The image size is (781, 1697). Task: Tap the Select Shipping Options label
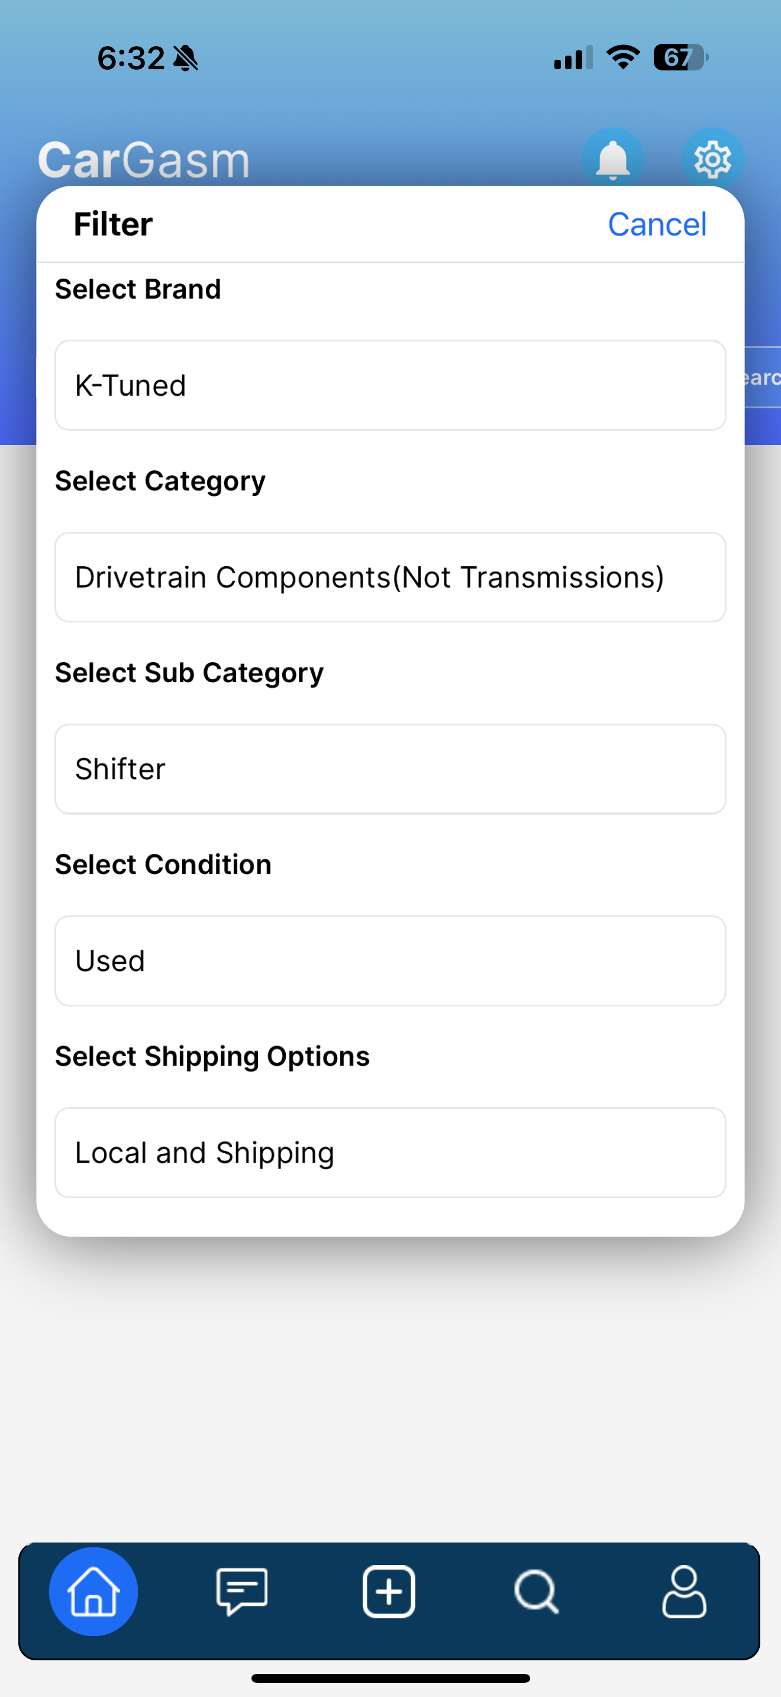212,1056
